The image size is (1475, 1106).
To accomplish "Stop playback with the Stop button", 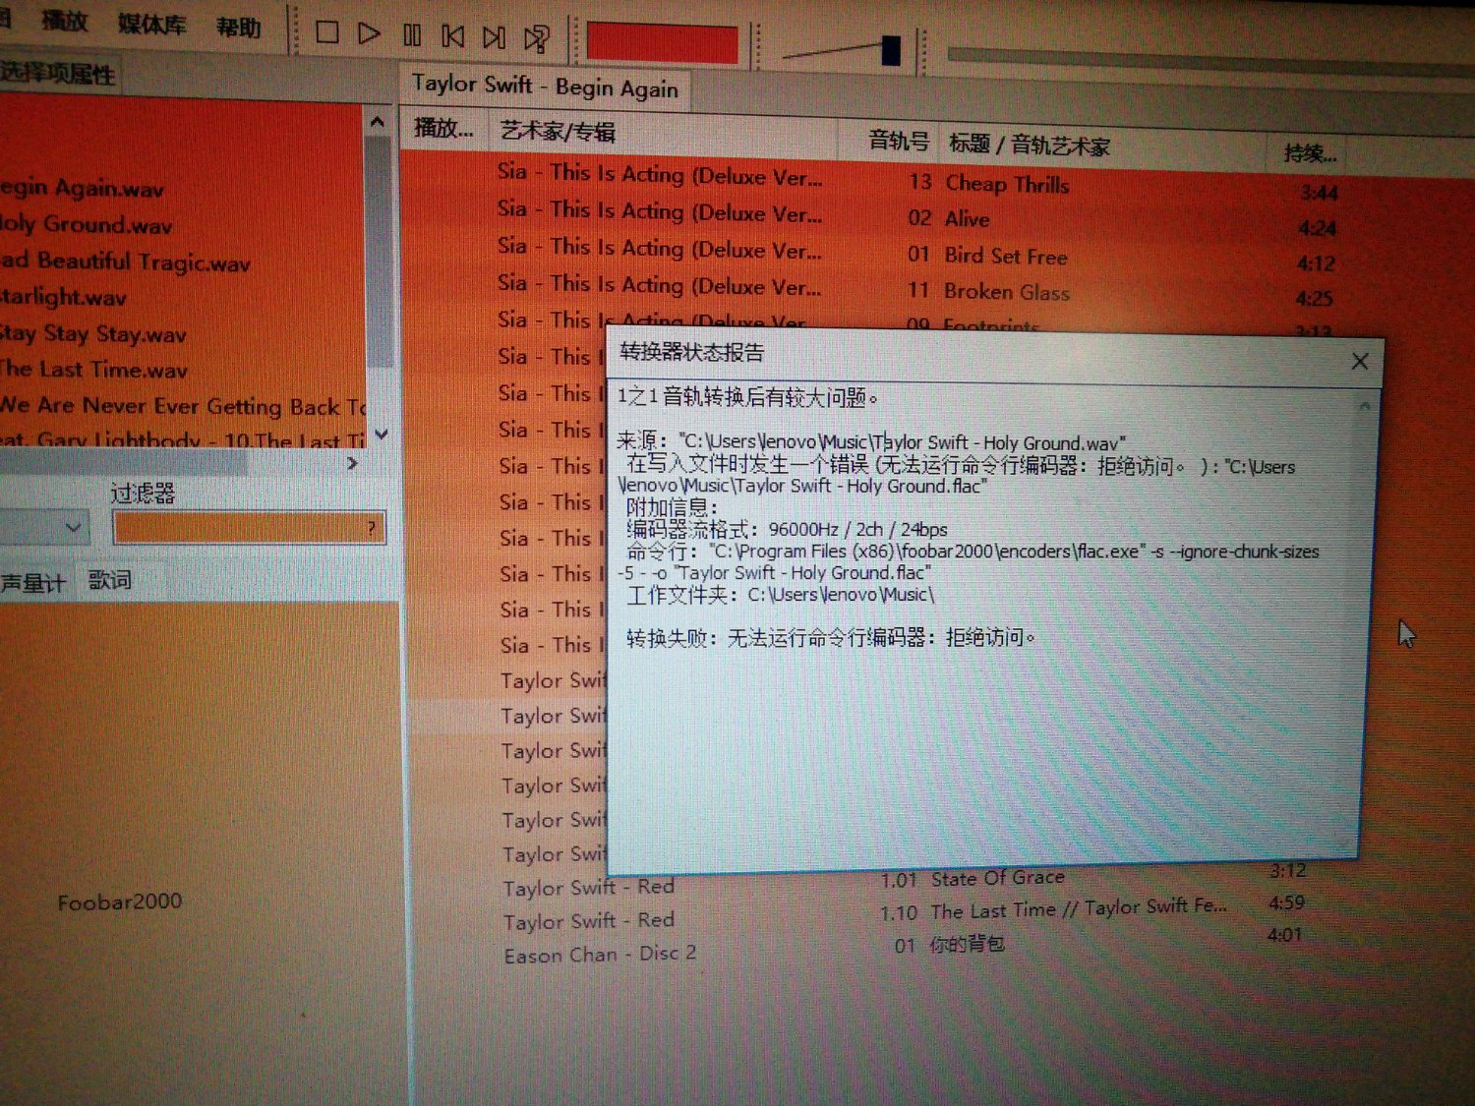I will pyautogui.click(x=327, y=33).
